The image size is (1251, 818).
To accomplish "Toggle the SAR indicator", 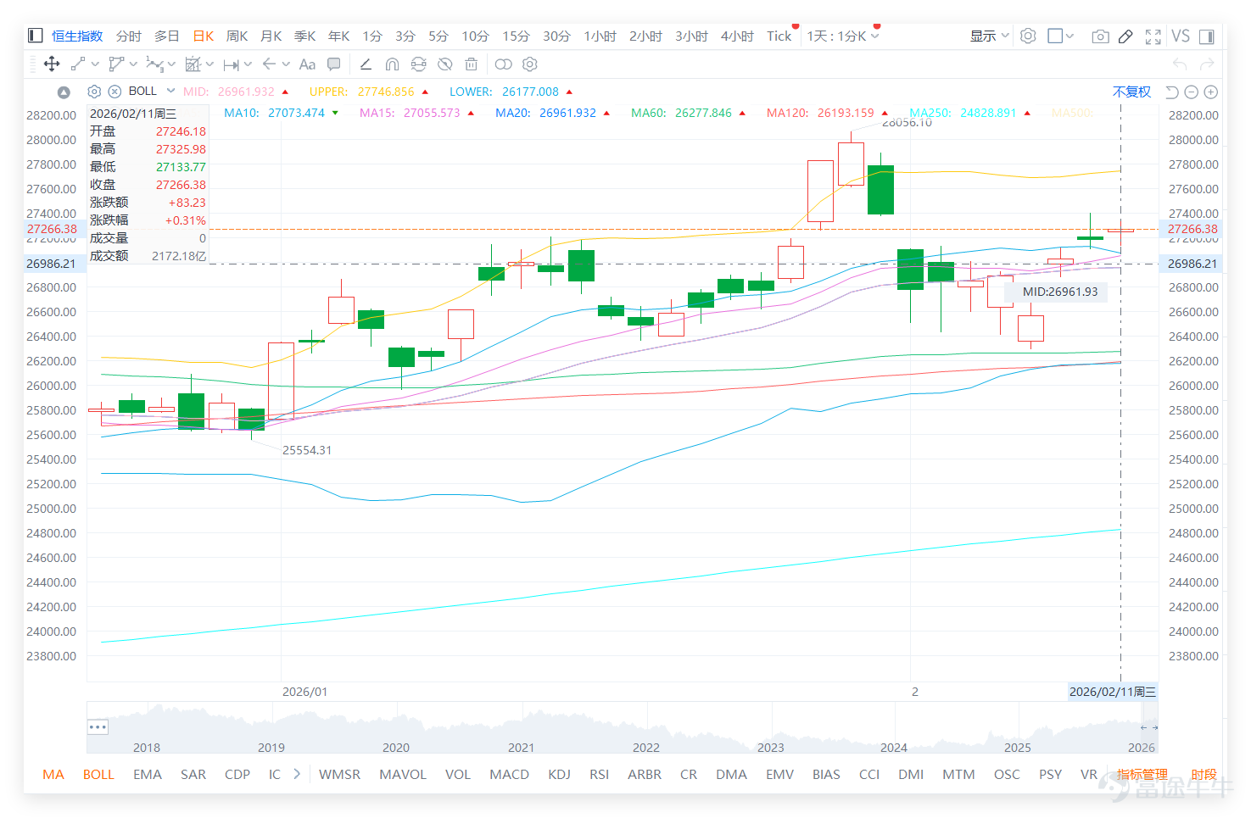I will coord(193,774).
